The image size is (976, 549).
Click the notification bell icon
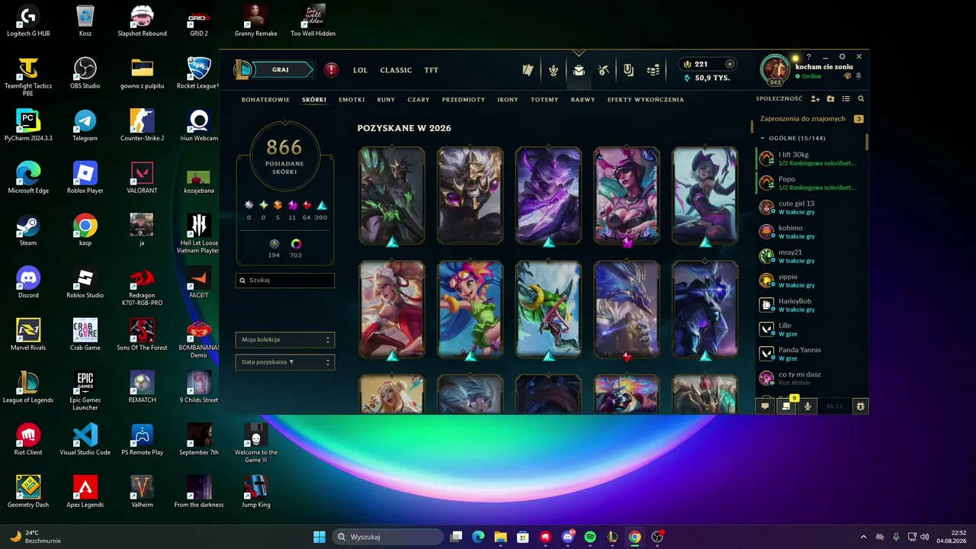pyautogui.click(x=859, y=76)
